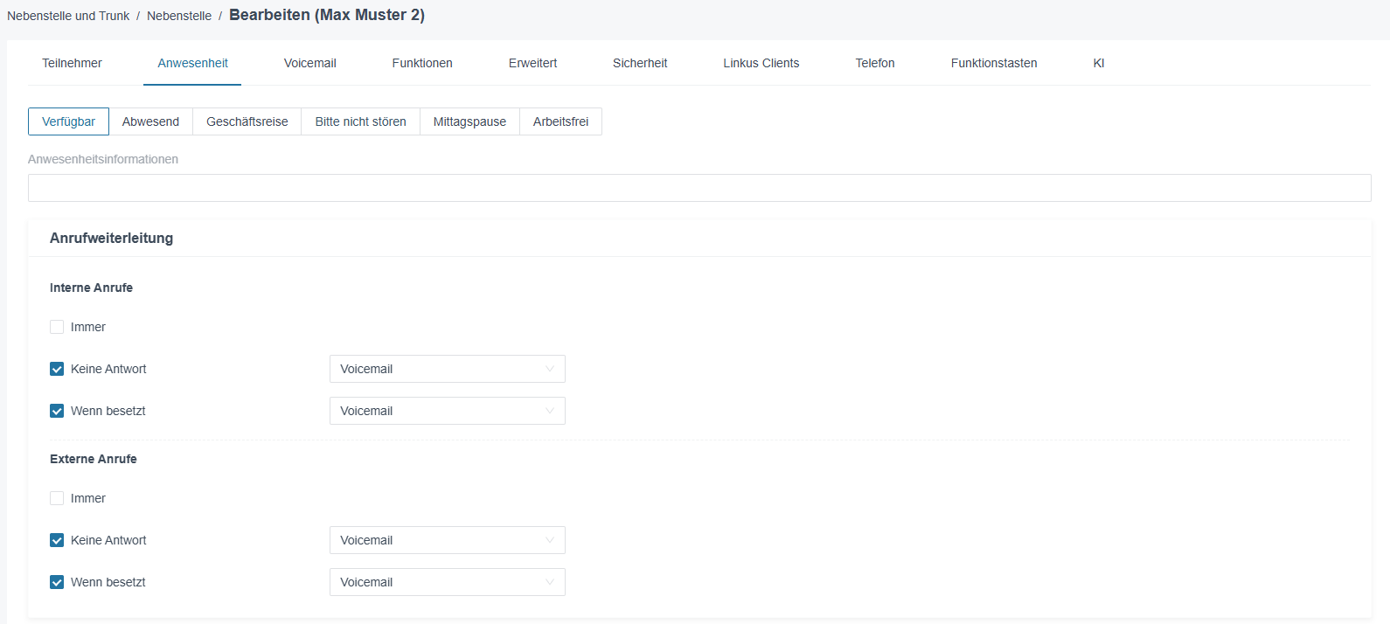
Task: Choose the Geschäftsreise presence status
Action: pyautogui.click(x=247, y=121)
